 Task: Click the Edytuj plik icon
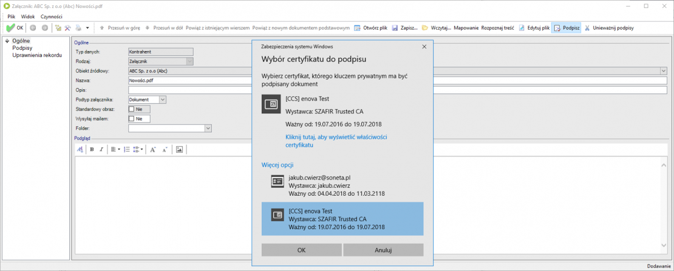522,28
